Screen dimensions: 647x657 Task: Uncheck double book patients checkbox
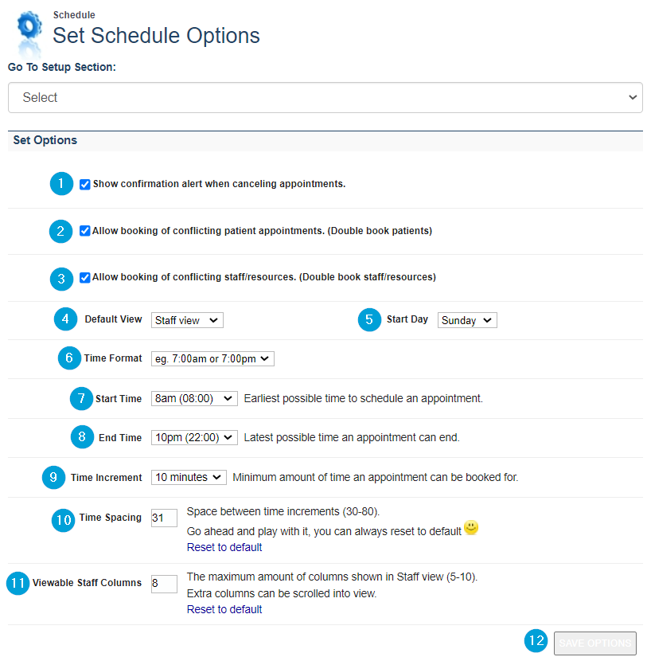click(85, 231)
